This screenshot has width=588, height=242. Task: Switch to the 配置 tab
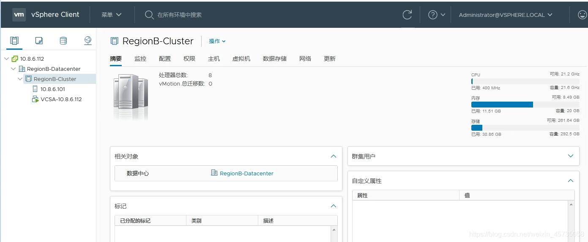165,59
